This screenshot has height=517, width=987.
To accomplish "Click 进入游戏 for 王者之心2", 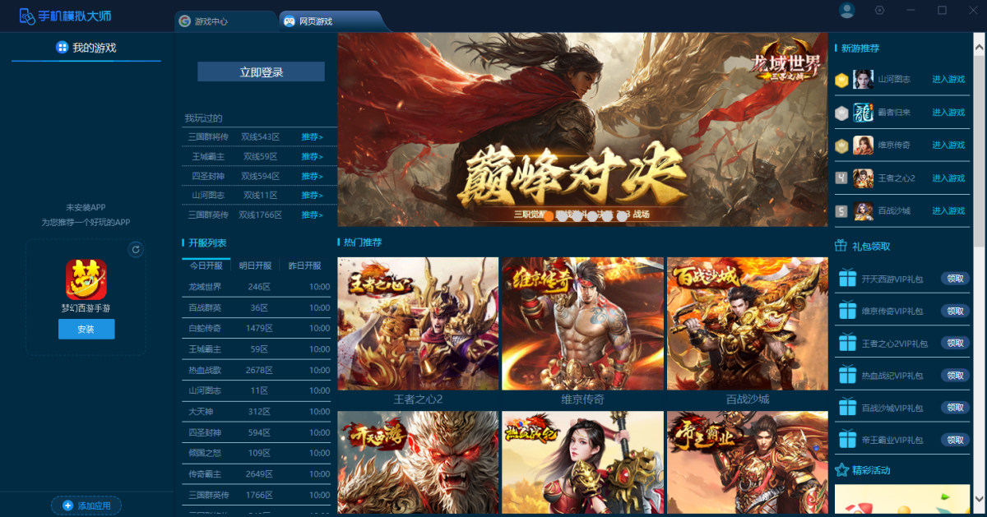I will 948,178.
